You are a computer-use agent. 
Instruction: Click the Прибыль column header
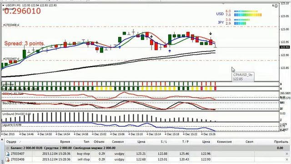[x=281, y=142]
